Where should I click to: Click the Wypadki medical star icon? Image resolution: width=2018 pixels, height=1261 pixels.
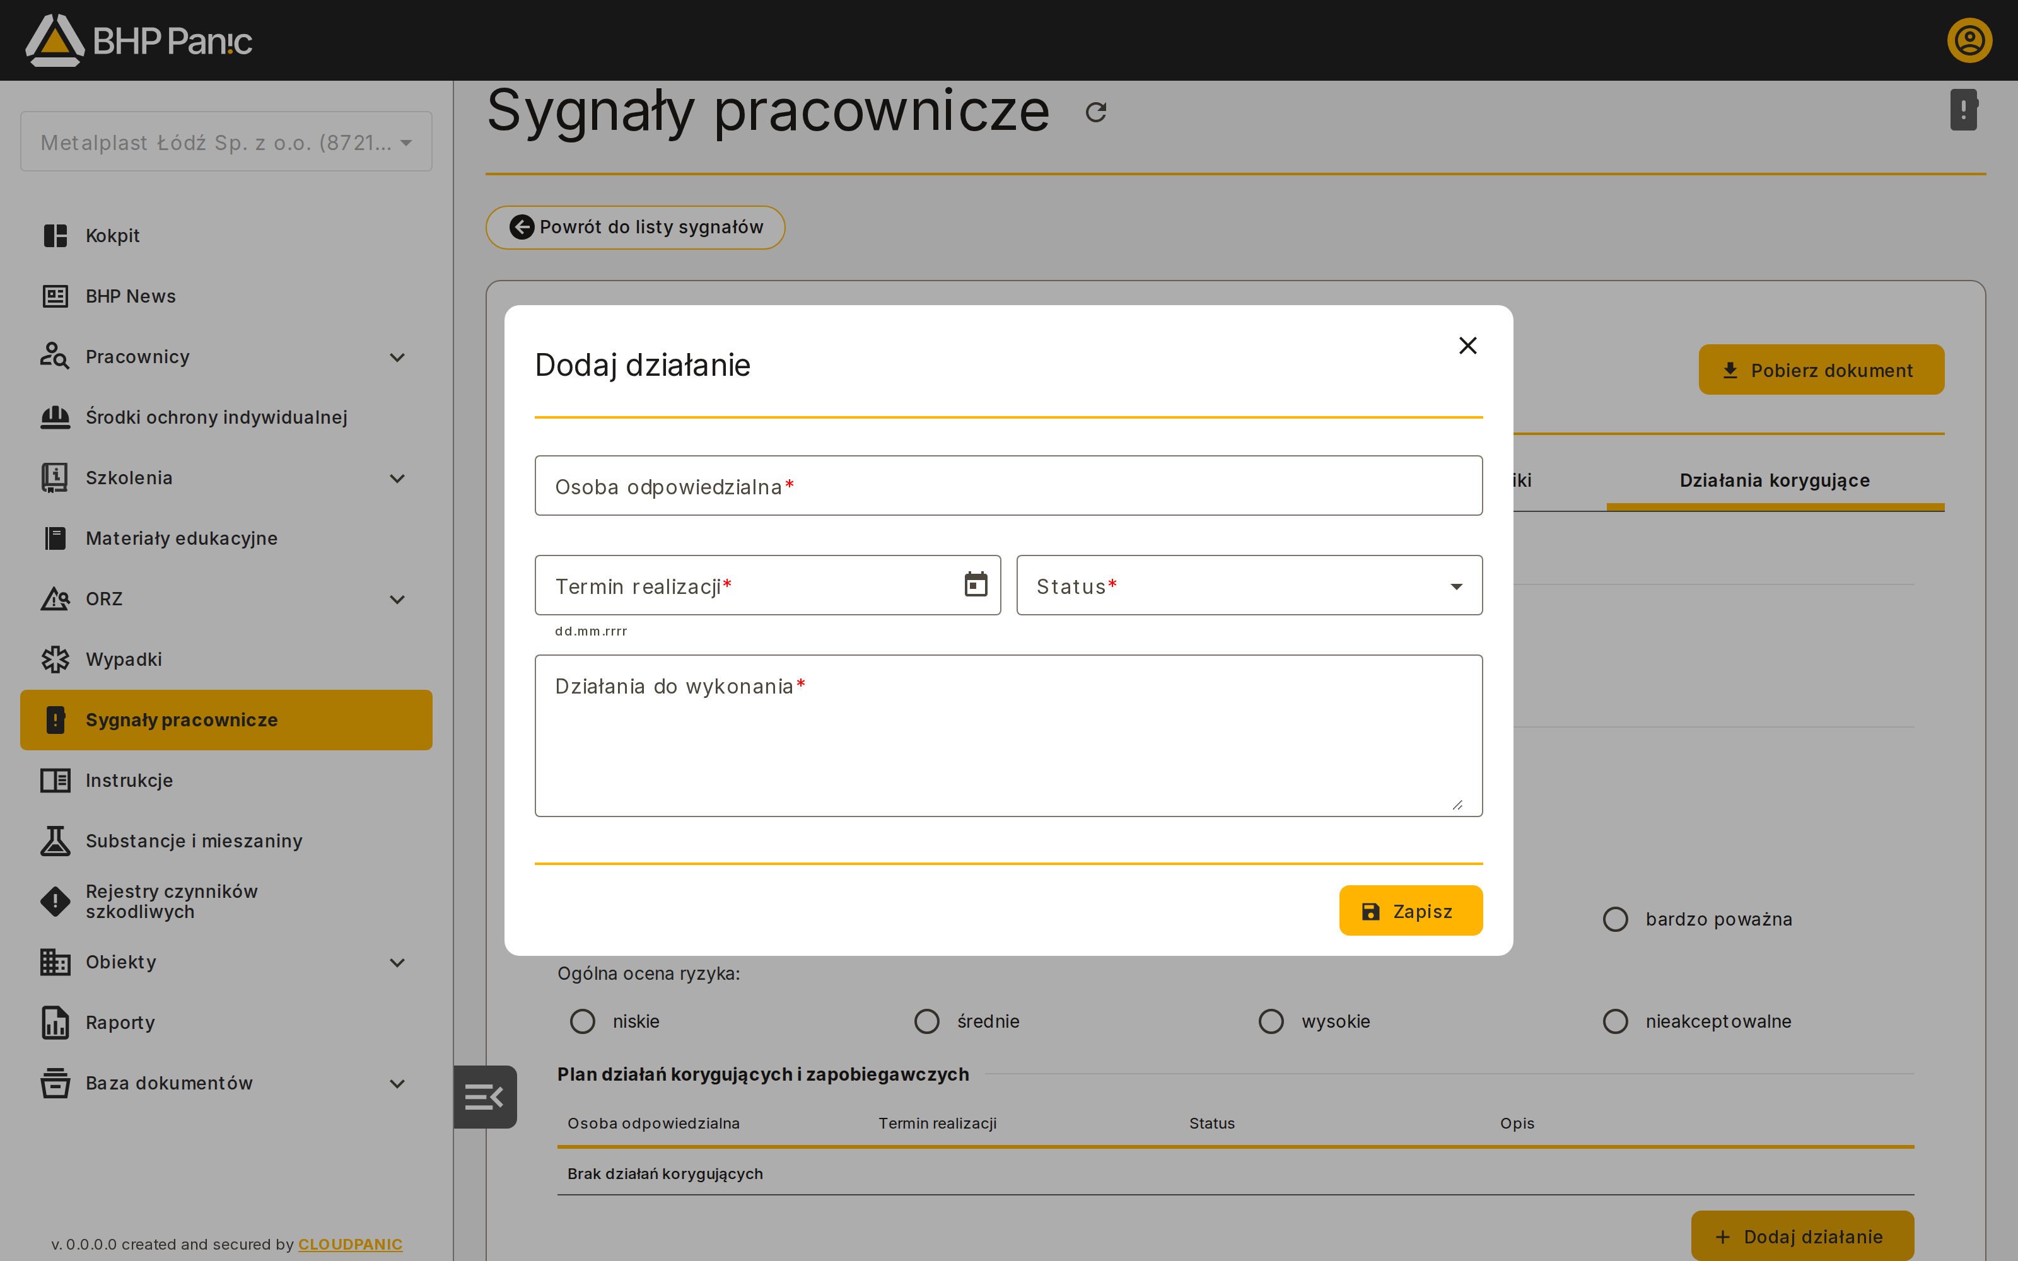[55, 659]
